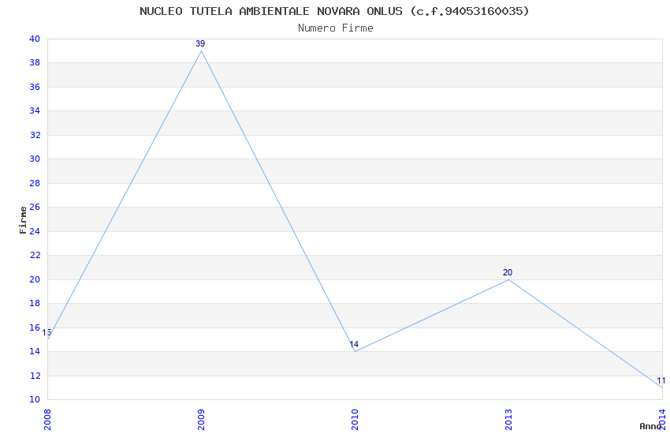
Task: Select the data point labeled 20
Action: [x=508, y=279]
